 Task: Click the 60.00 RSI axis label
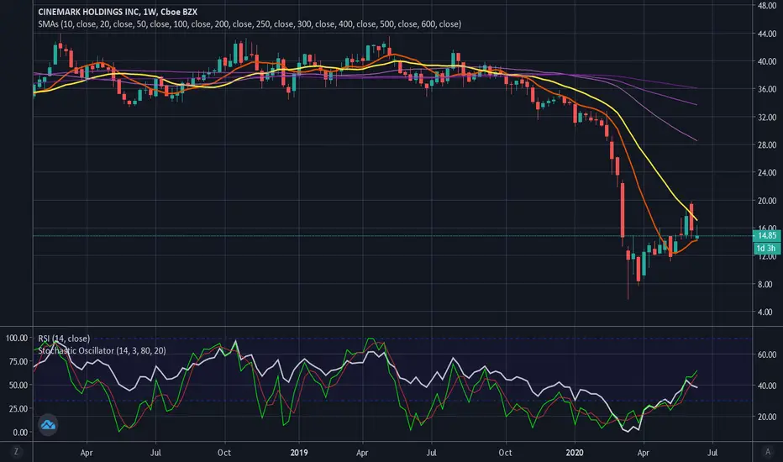(766, 354)
